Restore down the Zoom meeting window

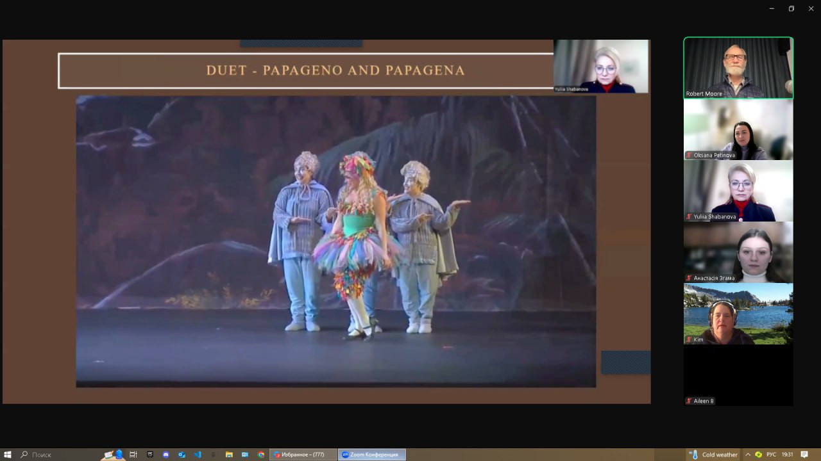click(791, 8)
